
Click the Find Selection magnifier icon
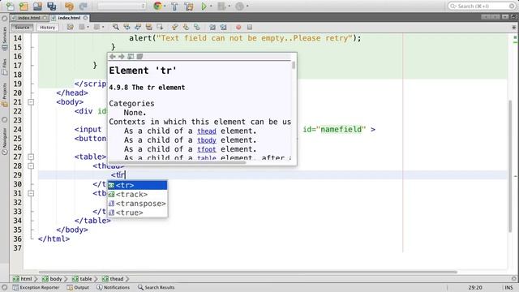pyautogui.click(x=115, y=27)
